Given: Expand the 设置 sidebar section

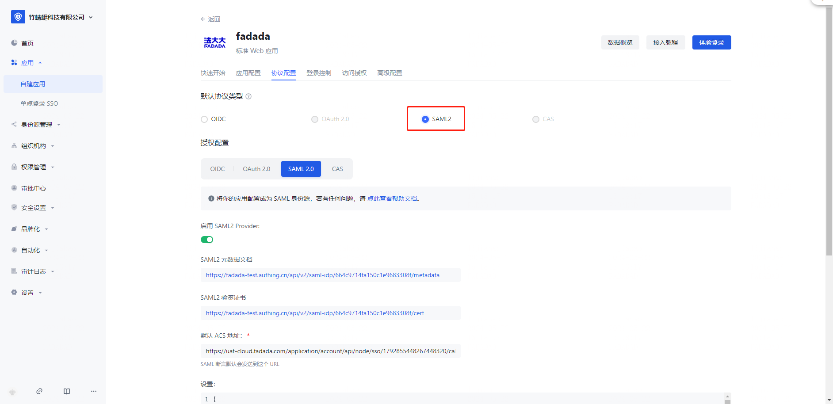Looking at the screenshot, I should tap(40, 293).
